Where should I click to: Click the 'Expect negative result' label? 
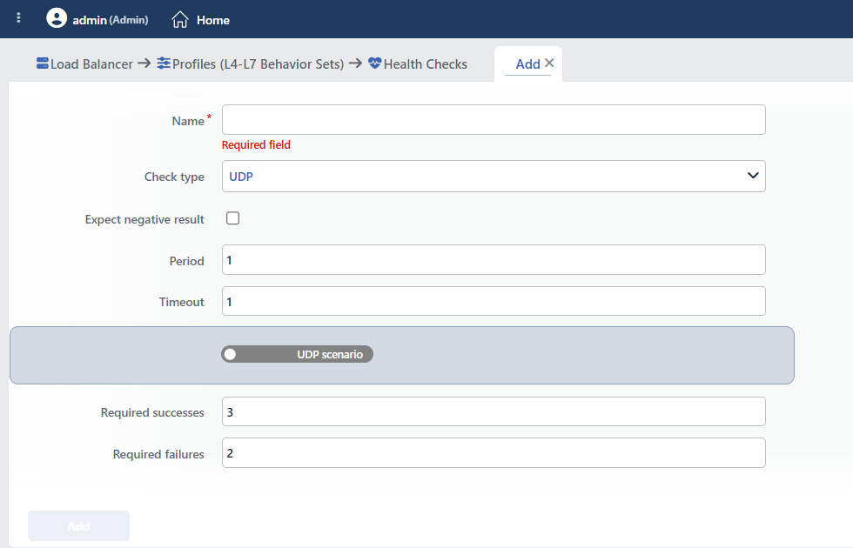(x=144, y=219)
